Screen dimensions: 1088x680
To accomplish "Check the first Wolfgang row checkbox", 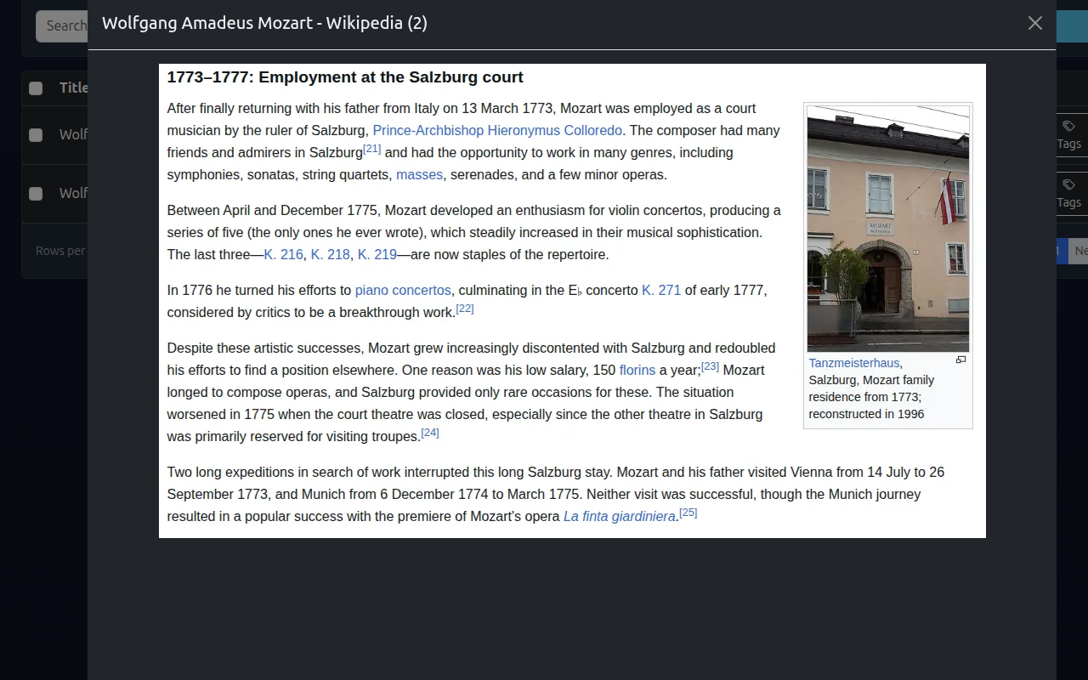I will point(35,134).
